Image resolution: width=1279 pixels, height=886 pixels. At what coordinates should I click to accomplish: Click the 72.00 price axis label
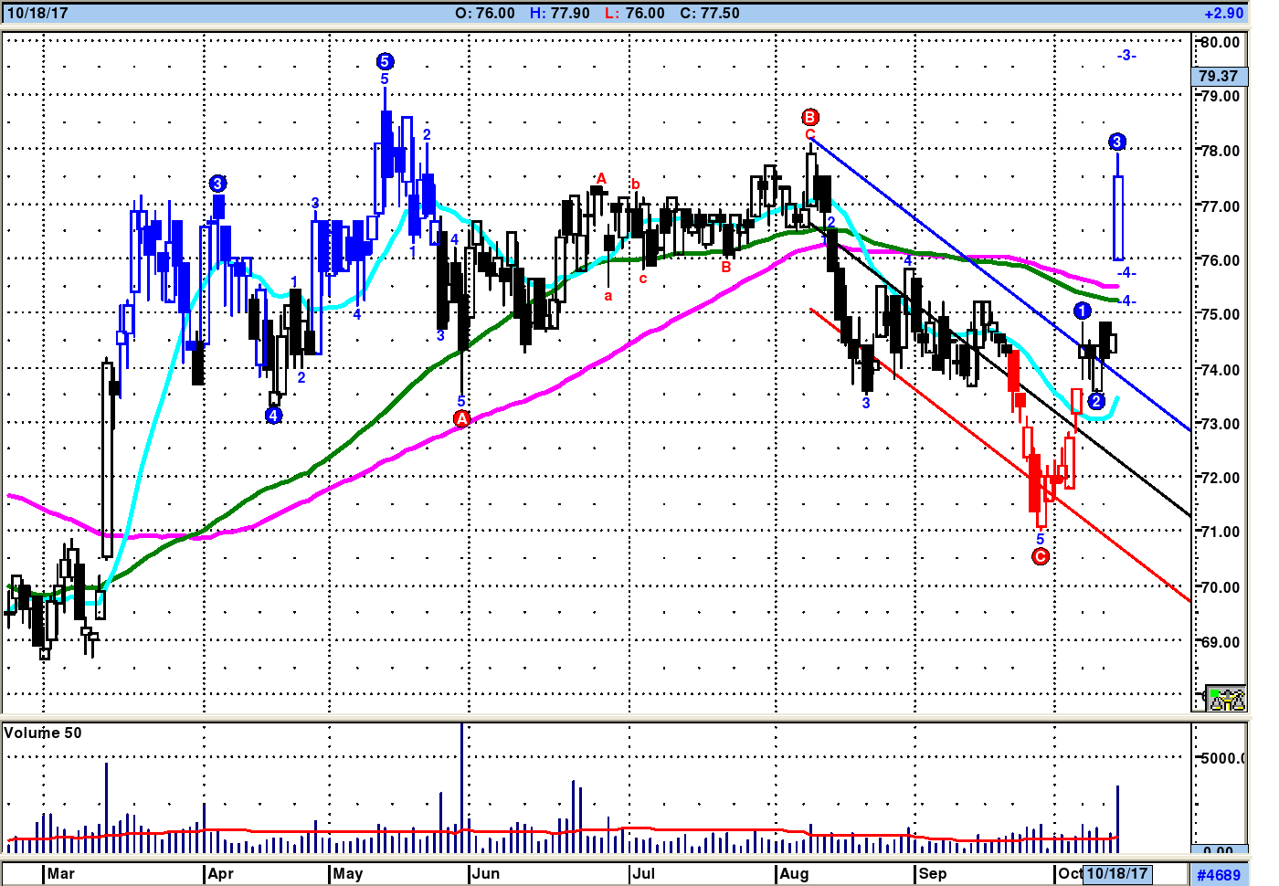[1221, 478]
